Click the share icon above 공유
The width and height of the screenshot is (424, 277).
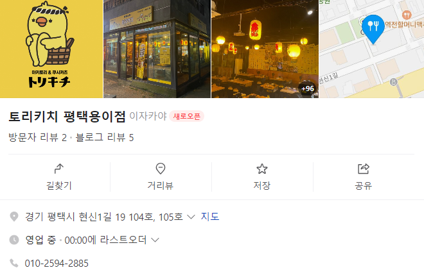(363, 169)
